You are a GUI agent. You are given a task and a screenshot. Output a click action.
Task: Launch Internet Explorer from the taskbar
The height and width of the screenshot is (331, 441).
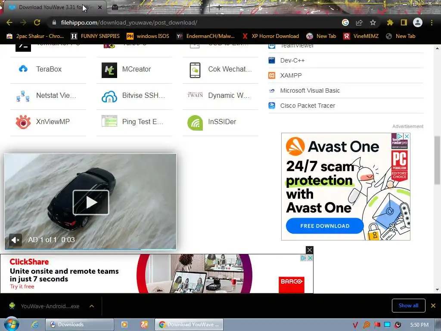34,325
